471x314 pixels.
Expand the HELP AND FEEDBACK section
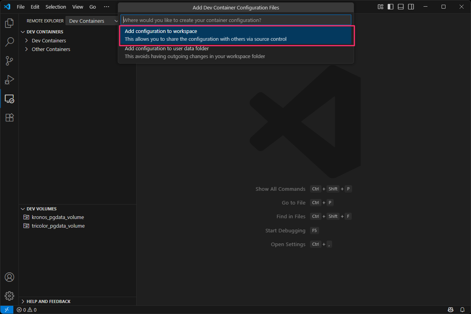(23, 301)
